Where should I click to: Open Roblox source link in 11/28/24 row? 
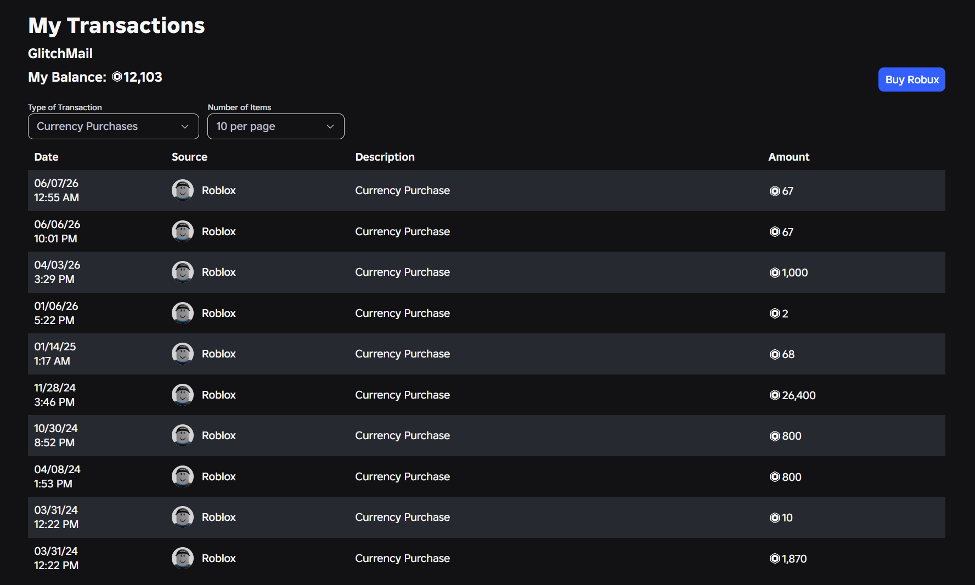pos(218,395)
